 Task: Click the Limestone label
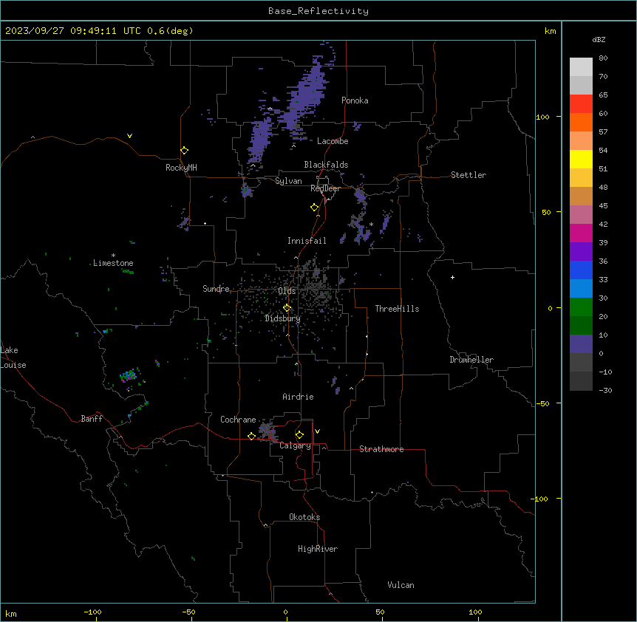click(113, 263)
